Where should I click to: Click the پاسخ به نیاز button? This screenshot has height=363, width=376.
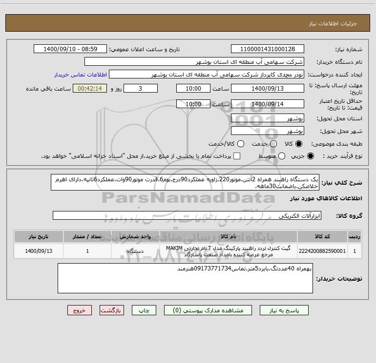pyautogui.click(x=284, y=310)
